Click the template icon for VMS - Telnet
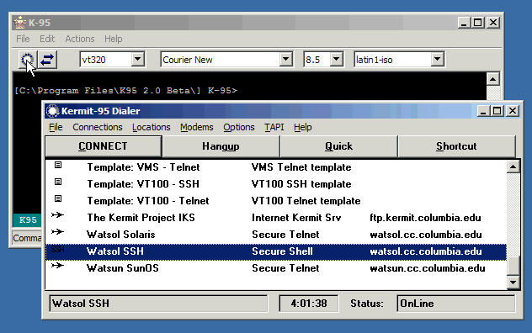532x333 pixels. (x=58, y=165)
